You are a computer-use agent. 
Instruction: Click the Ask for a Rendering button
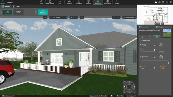point(43,12)
